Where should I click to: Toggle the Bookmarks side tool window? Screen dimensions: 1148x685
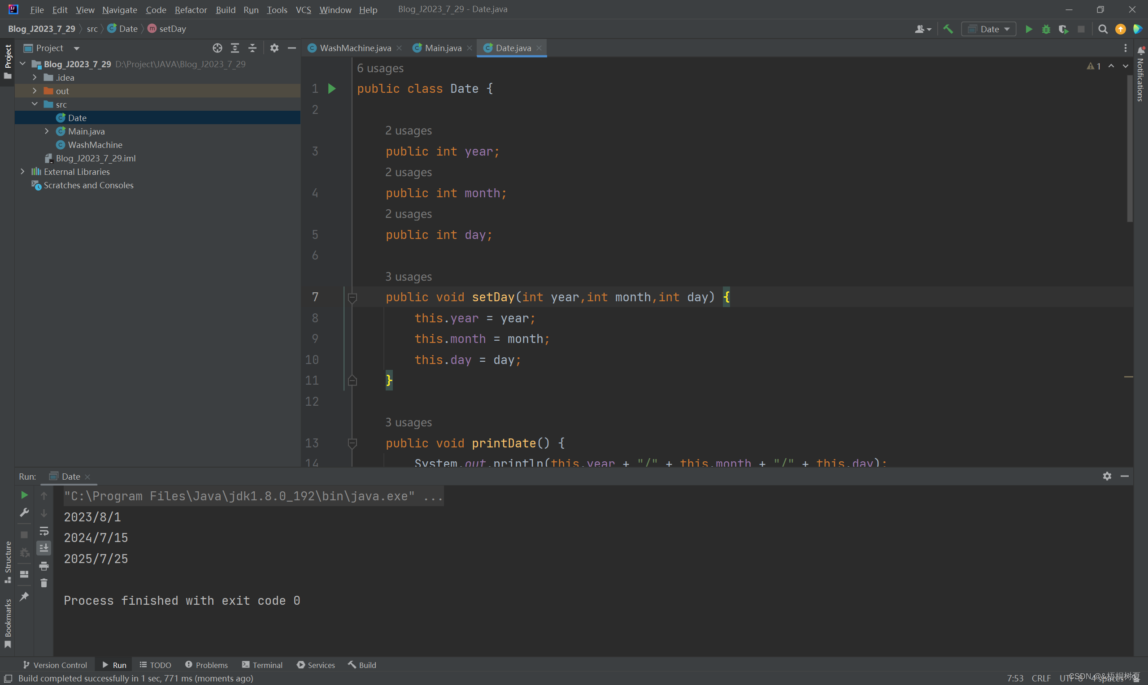[x=7, y=623]
